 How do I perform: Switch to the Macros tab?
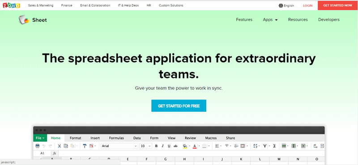[211, 138]
